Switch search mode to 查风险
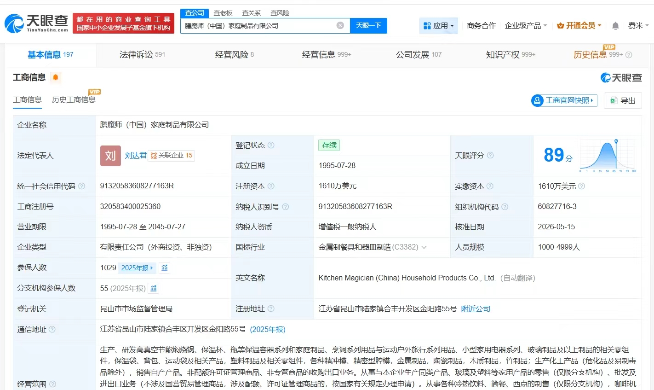Screen dimensions: 654x390 (280, 13)
